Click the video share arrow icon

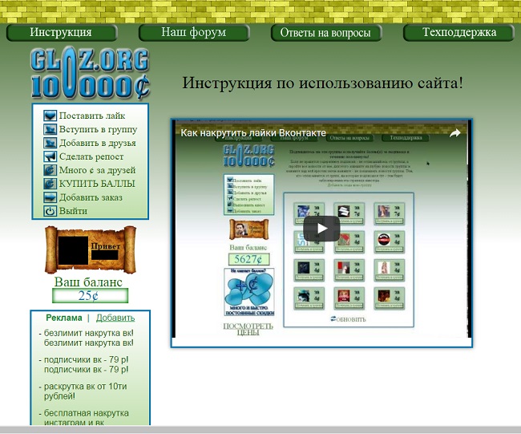click(455, 133)
